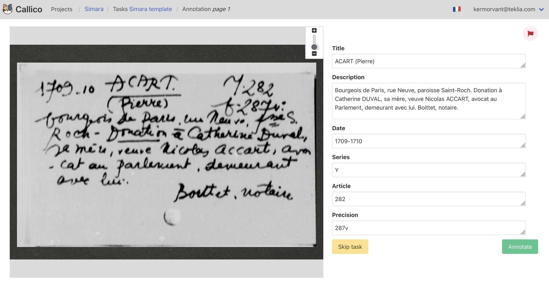Switch language via the French flag icon
This screenshot has width=549, height=281.
tap(457, 9)
